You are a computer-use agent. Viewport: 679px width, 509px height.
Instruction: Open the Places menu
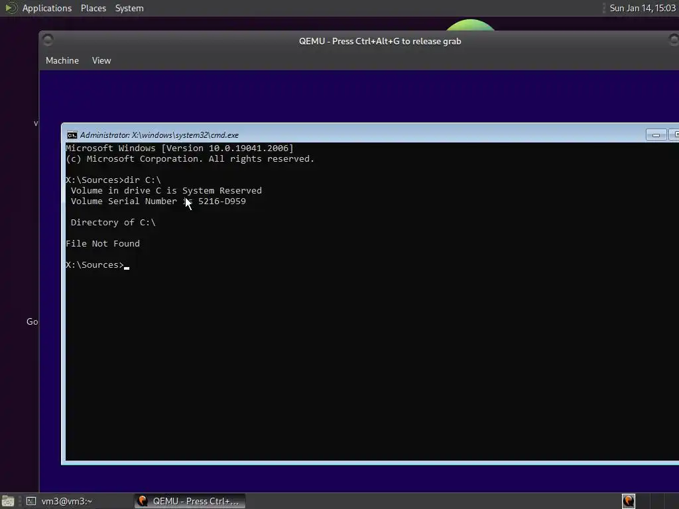(93, 8)
